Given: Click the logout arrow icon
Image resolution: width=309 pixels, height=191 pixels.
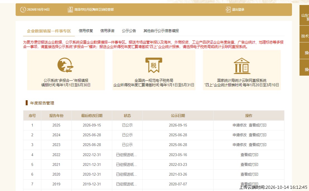Looking at the screenshot, I should [x=228, y=9].
